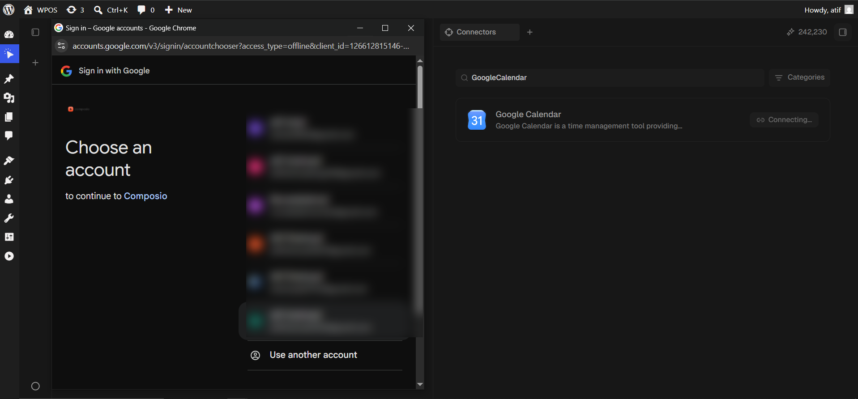
Task: Open the Tools wrench icon in sidebar
Action: click(x=9, y=218)
